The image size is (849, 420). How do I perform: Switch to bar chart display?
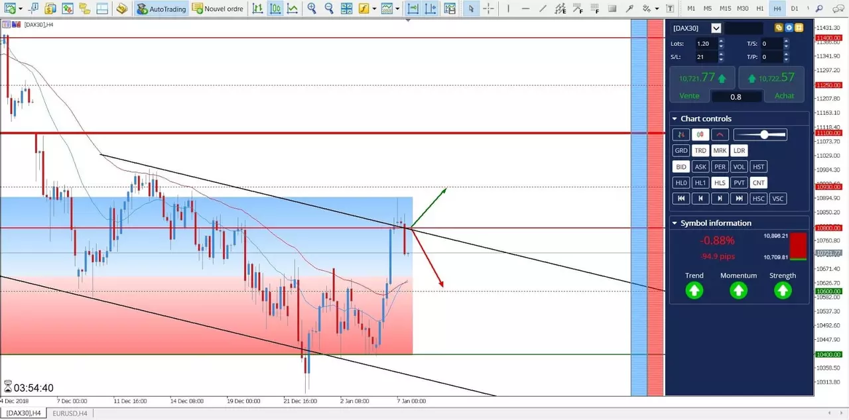click(x=257, y=9)
